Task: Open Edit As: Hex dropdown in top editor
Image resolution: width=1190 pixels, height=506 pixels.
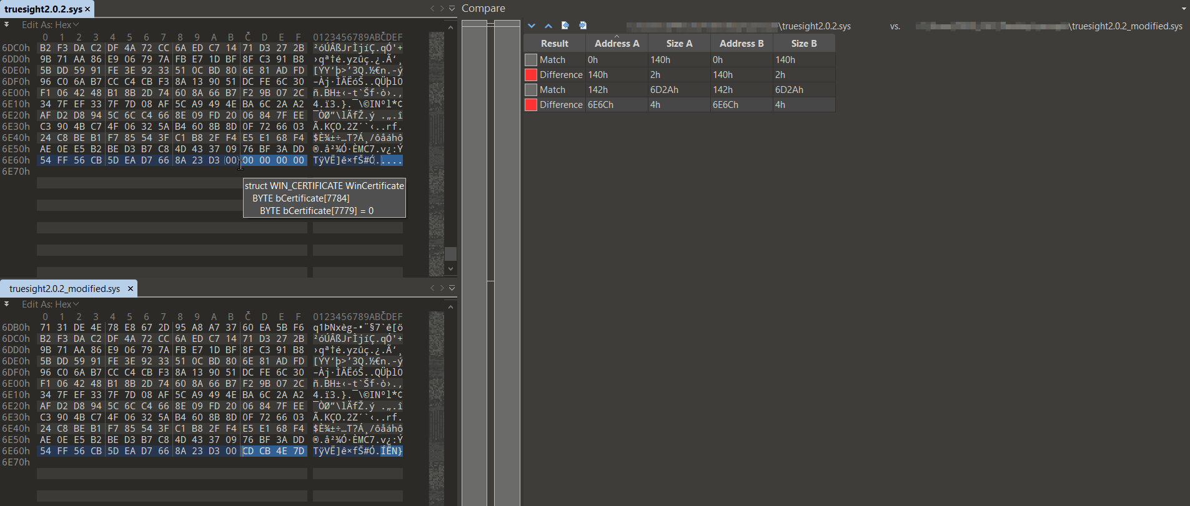Action: pyautogui.click(x=50, y=25)
